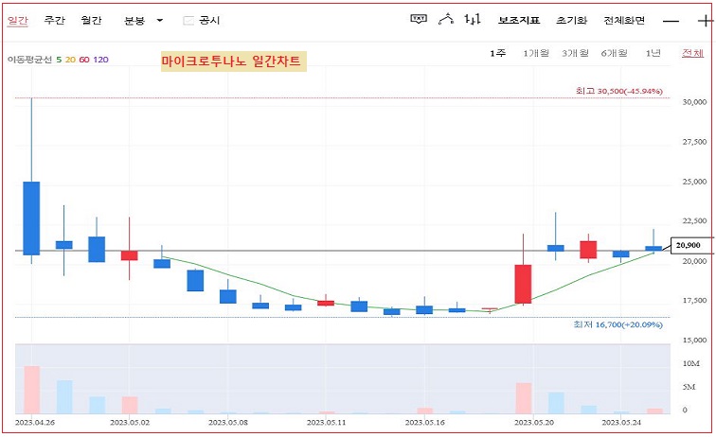Image resolution: width=716 pixels, height=437 pixels.
Task: Click the 마이크로투나노 일간차트 title label
Action: click(233, 61)
